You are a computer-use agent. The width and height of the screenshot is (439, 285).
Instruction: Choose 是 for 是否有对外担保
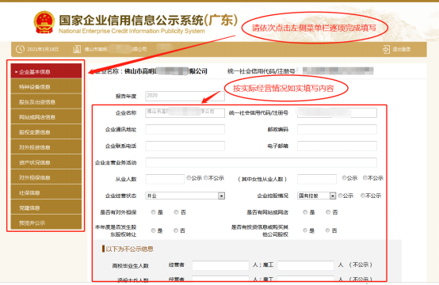153,212
